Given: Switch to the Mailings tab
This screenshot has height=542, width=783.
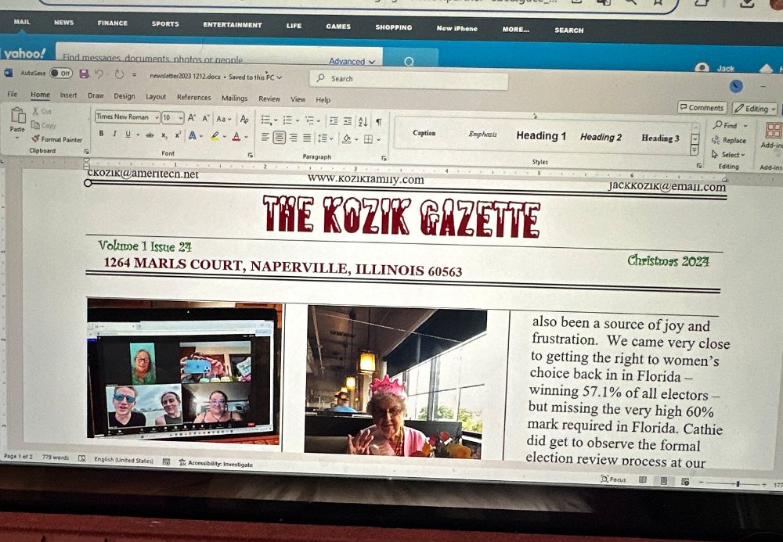Looking at the screenshot, I should pos(234,99).
